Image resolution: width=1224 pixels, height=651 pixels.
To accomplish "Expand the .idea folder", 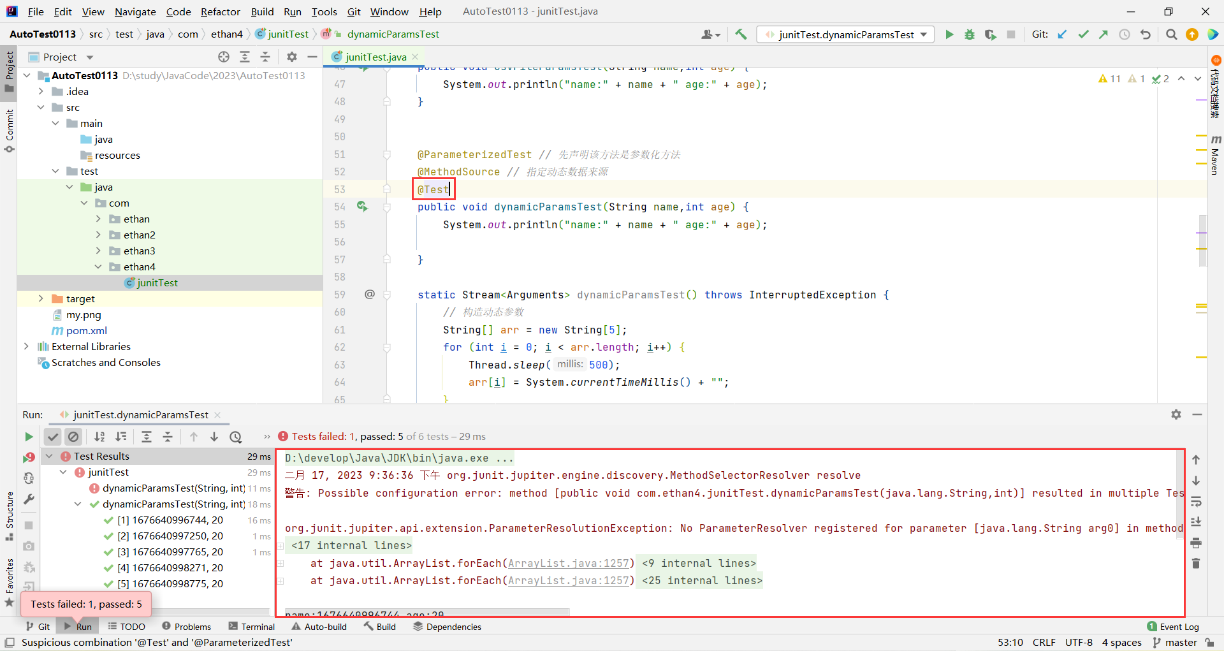I will (41, 91).
